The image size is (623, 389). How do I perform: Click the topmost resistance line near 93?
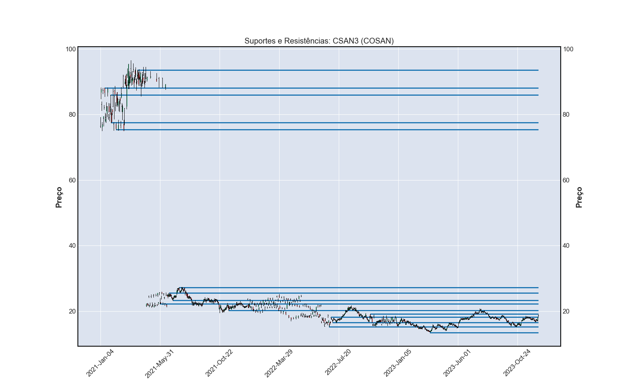point(338,70)
